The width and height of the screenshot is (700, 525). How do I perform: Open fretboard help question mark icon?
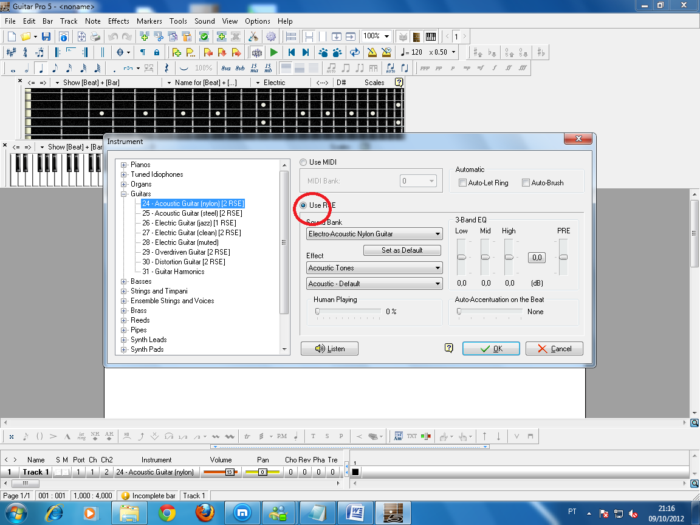coord(399,82)
